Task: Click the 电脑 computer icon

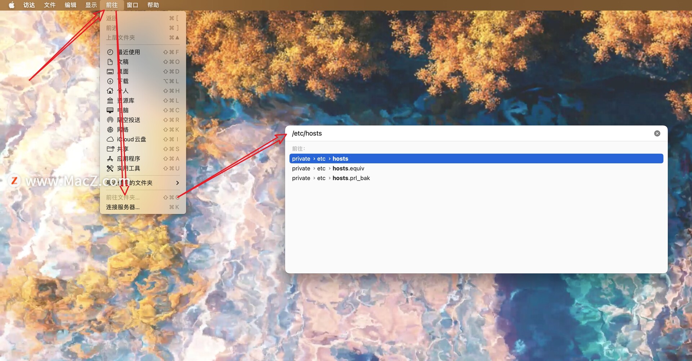Action: [110, 110]
